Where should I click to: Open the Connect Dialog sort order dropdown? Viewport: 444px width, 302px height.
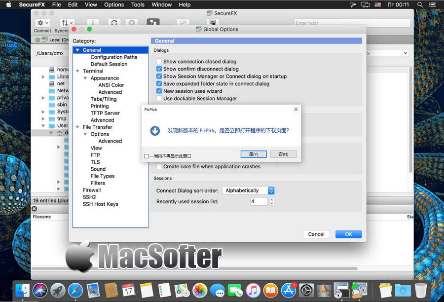tap(248, 190)
